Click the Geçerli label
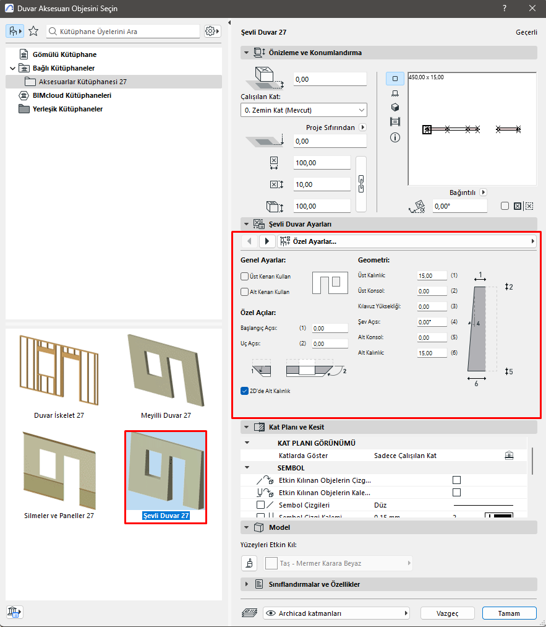The width and height of the screenshot is (546, 627). click(x=526, y=32)
